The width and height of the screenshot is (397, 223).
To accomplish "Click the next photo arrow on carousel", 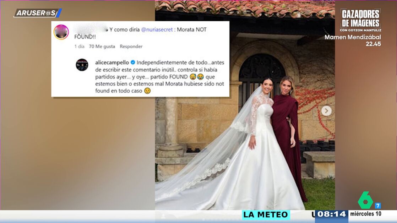I will [326, 111].
